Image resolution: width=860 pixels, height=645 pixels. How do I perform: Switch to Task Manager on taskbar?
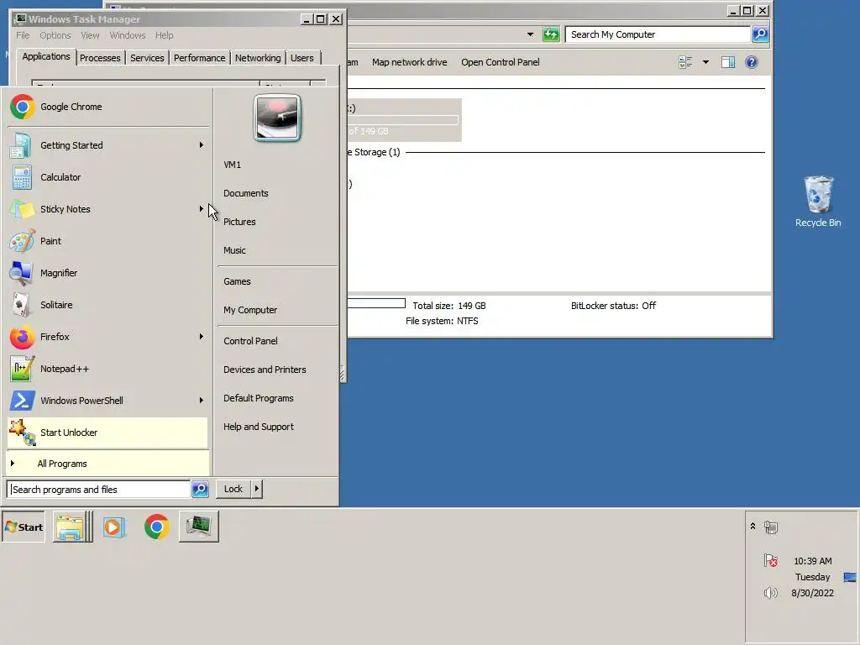198,527
